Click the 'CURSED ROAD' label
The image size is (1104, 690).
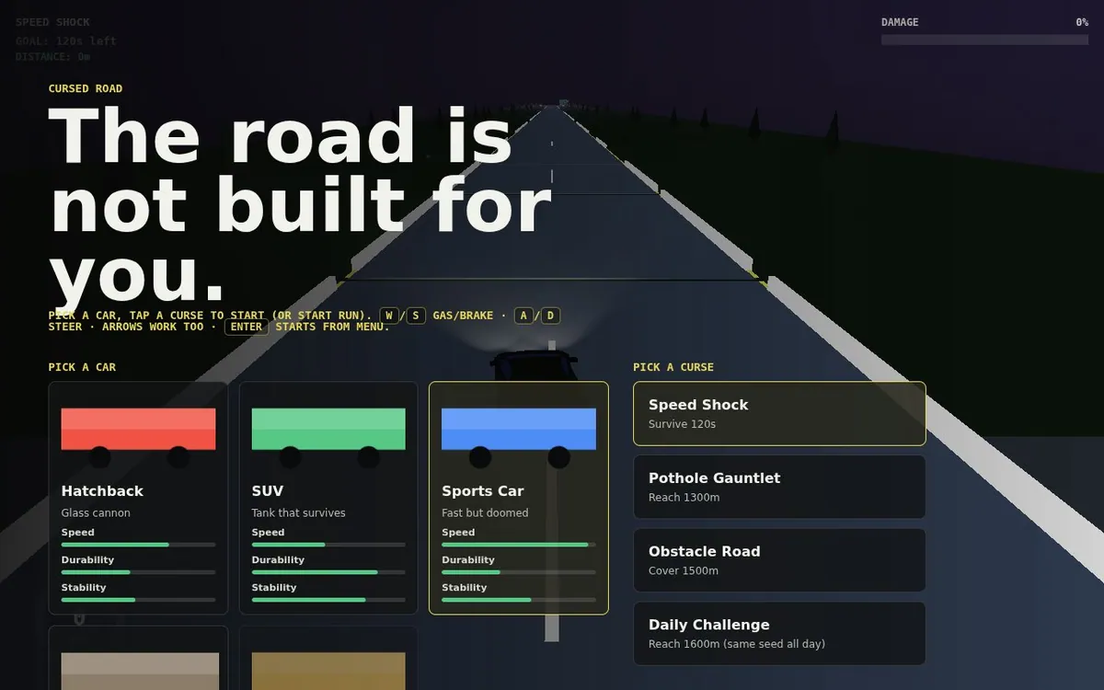point(86,88)
